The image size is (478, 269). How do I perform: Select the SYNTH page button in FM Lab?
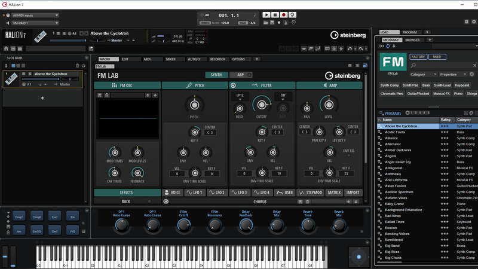[216, 75]
